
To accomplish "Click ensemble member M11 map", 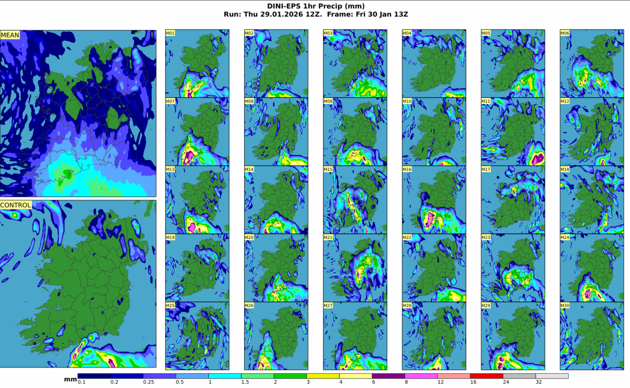I will click(513, 132).
